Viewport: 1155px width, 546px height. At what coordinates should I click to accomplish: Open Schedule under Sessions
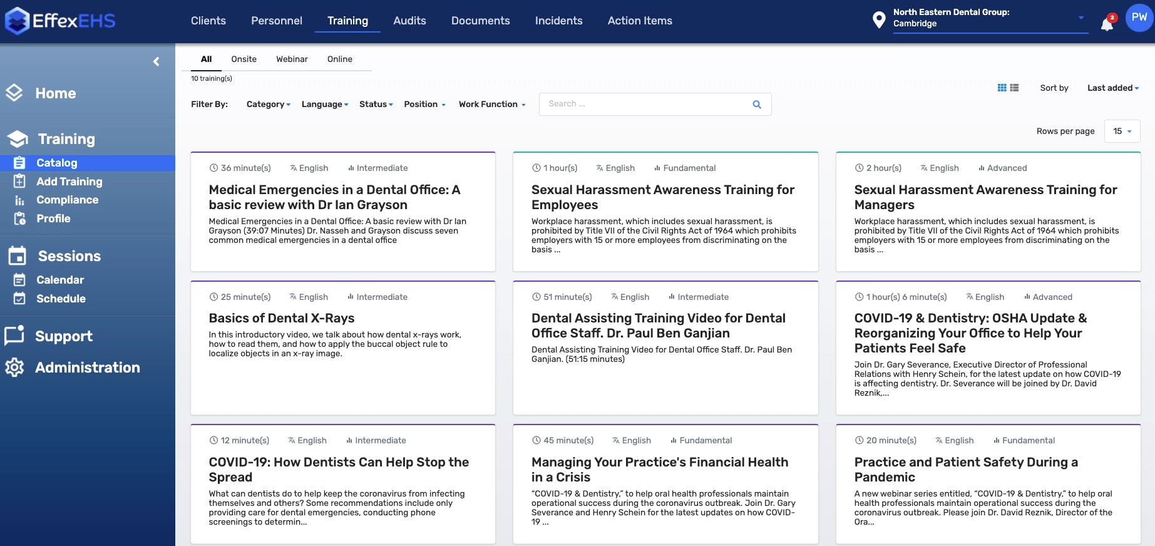pyautogui.click(x=61, y=299)
